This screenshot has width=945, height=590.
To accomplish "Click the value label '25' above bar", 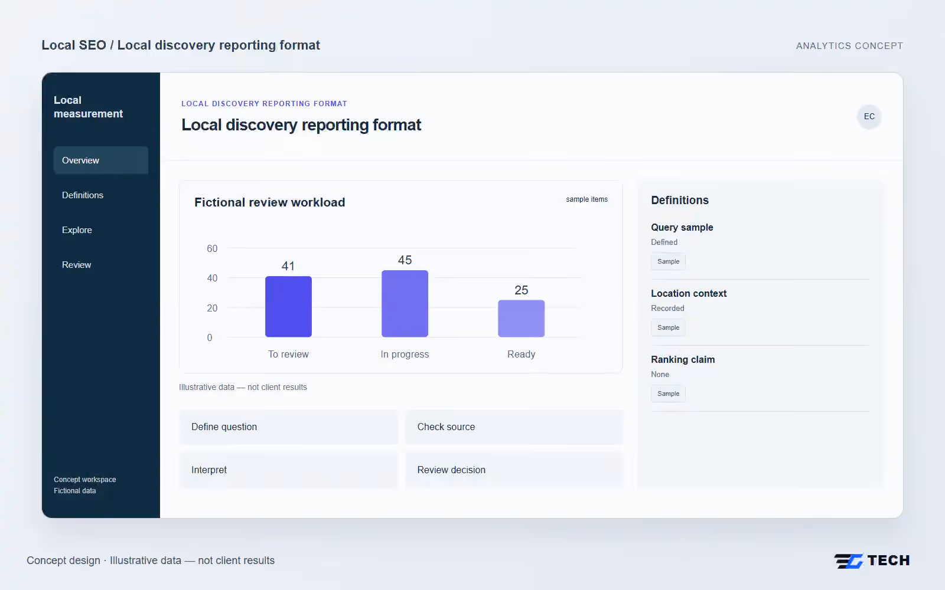I will click(521, 290).
